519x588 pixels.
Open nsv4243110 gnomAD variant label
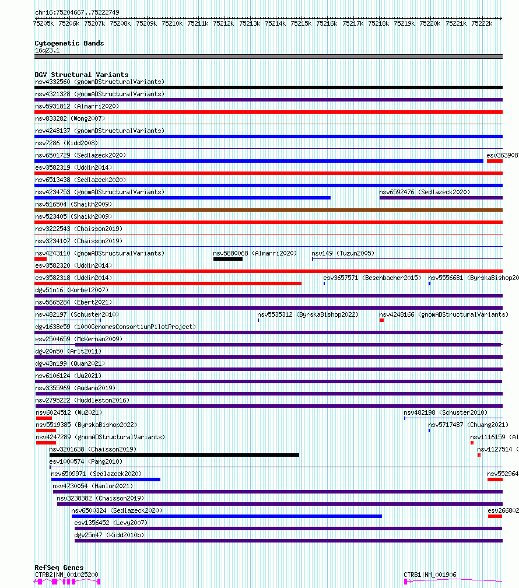(x=100, y=254)
